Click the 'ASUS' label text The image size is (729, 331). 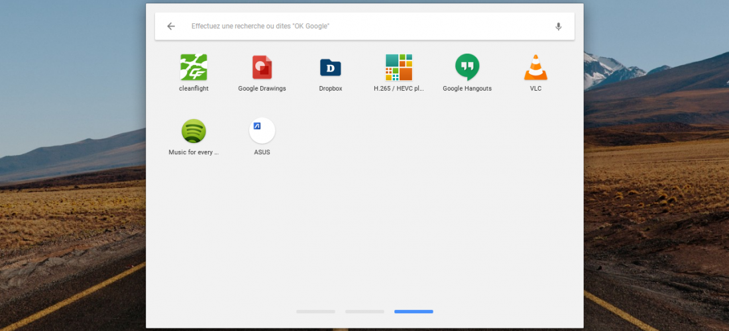262,152
